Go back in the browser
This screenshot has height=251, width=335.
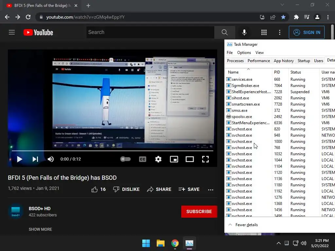point(7,17)
